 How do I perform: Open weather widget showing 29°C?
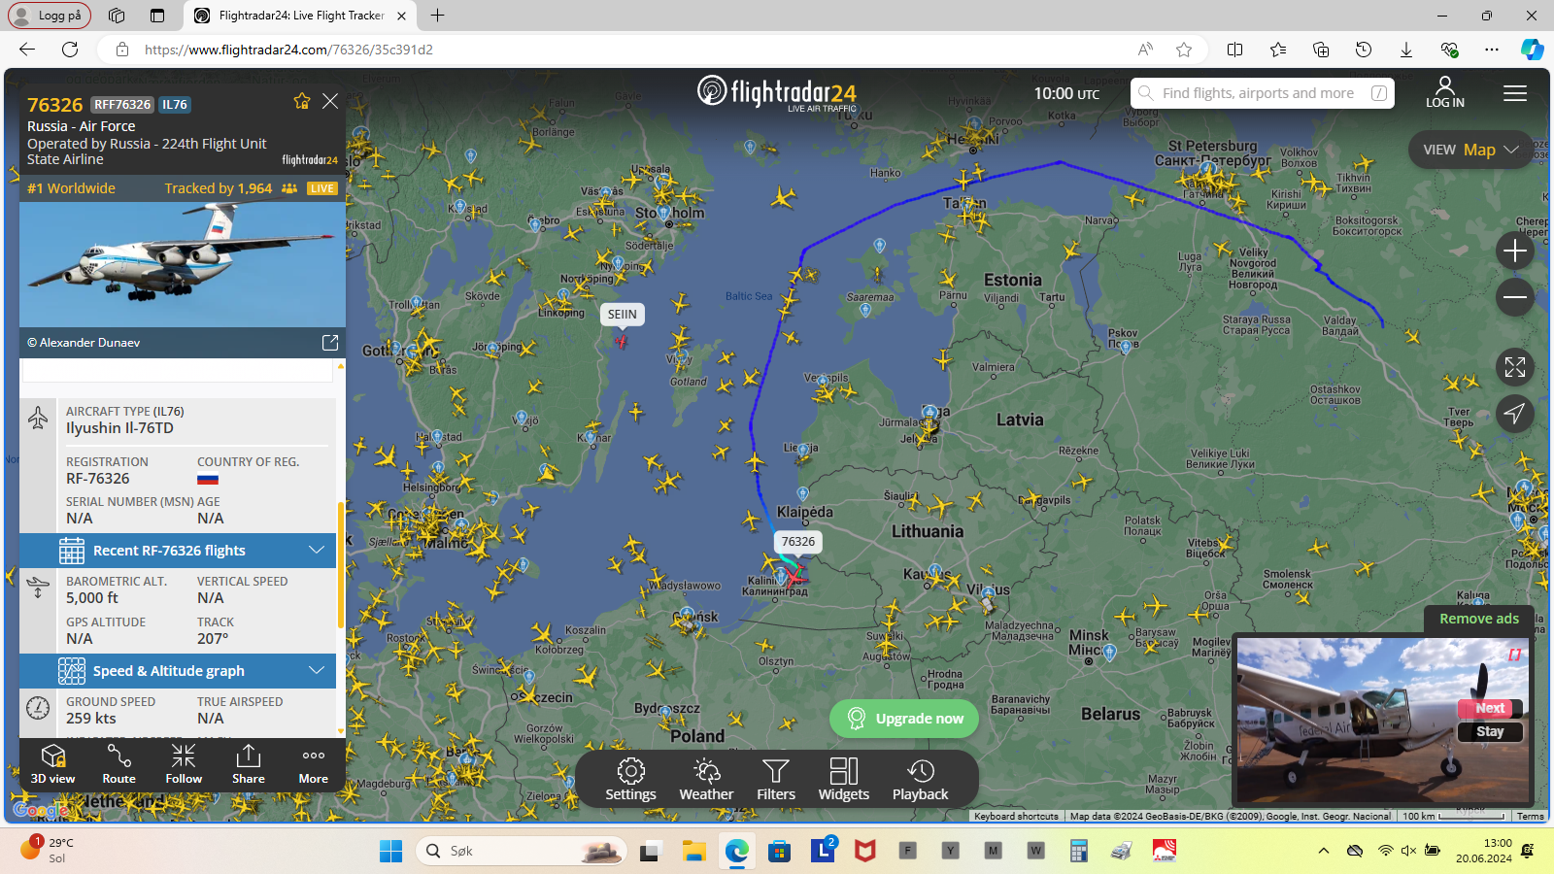pyautogui.click(x=49, y=850)
